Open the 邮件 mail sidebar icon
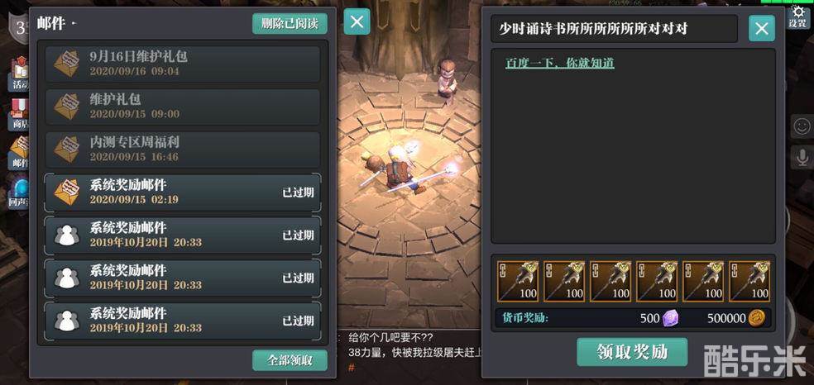 tap(19, 153)
